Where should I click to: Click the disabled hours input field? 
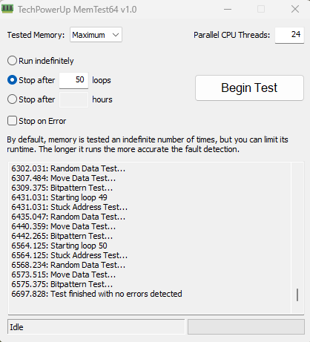point(73,99)
